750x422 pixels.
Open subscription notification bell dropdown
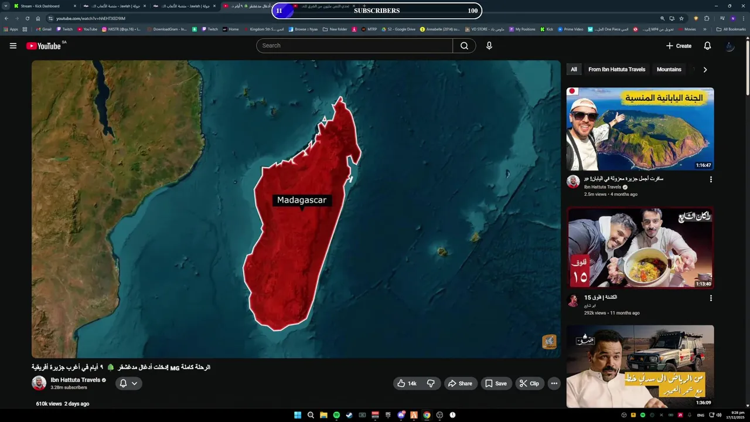tap(128, 383)
